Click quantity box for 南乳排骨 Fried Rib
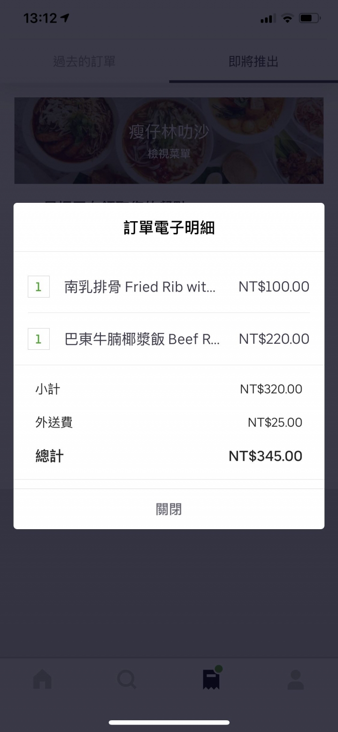The height and width of the screenshot is (732, 338). 38,287
